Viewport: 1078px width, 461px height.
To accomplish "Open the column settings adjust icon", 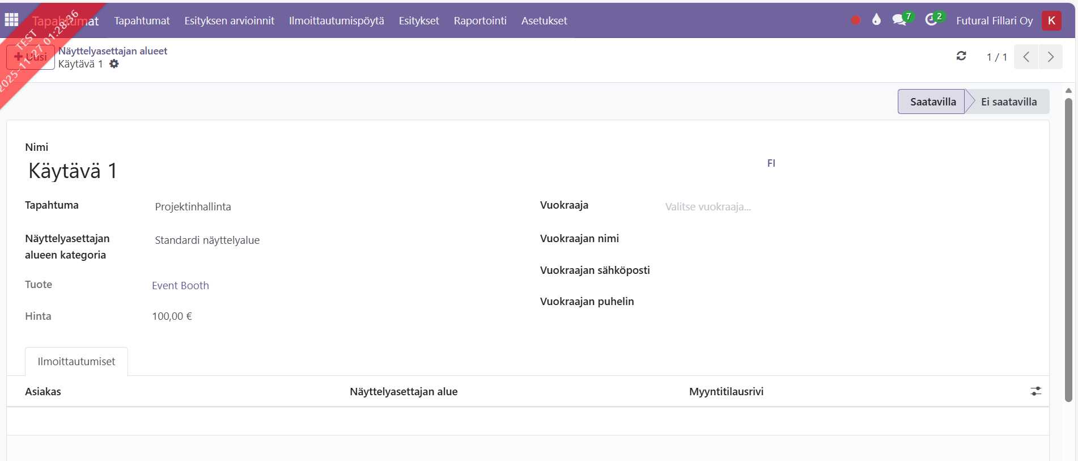I will [1035, 391].
